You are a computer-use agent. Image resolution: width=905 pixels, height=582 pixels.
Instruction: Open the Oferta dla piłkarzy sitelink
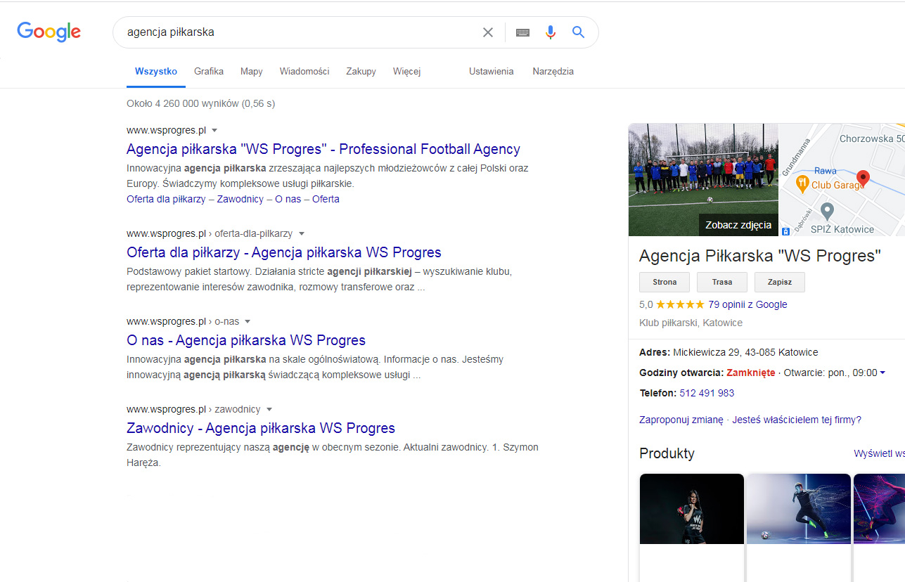pyautogui.click(x=166, y=199)
